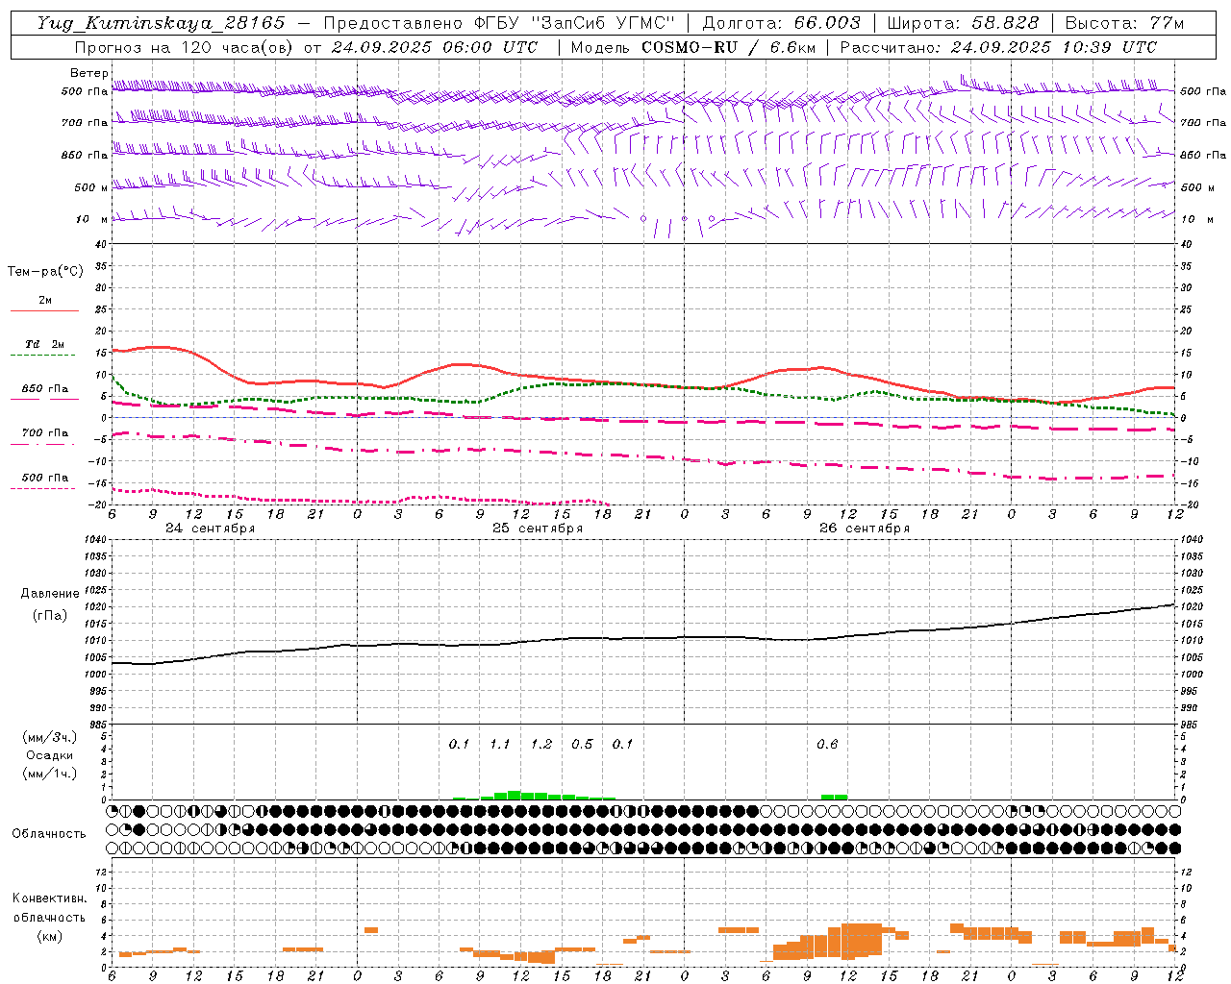Click the Облачность cloud cover label
1231x984 pixels.
click(49, 834)
